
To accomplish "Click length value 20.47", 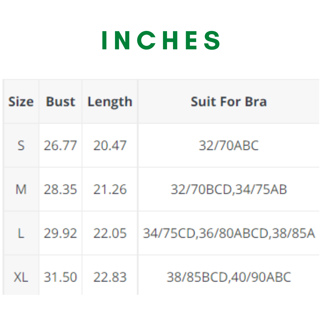I will tap(110, 146).
